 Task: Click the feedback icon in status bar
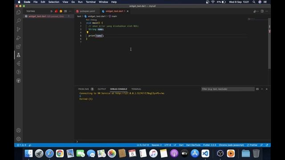pyautogui.click(x=261, y=145)
